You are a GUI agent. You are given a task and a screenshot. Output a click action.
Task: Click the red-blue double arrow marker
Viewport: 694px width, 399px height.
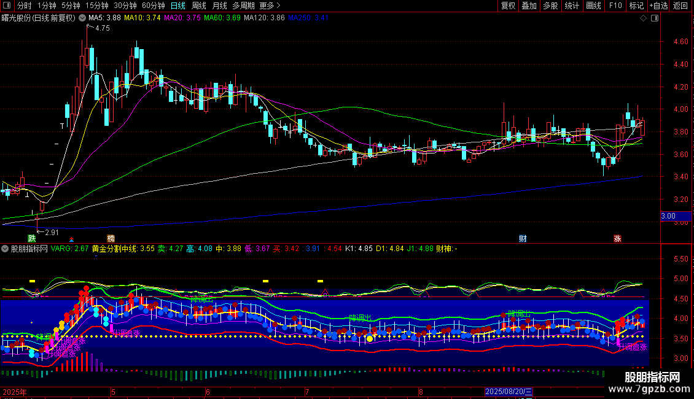71,239
